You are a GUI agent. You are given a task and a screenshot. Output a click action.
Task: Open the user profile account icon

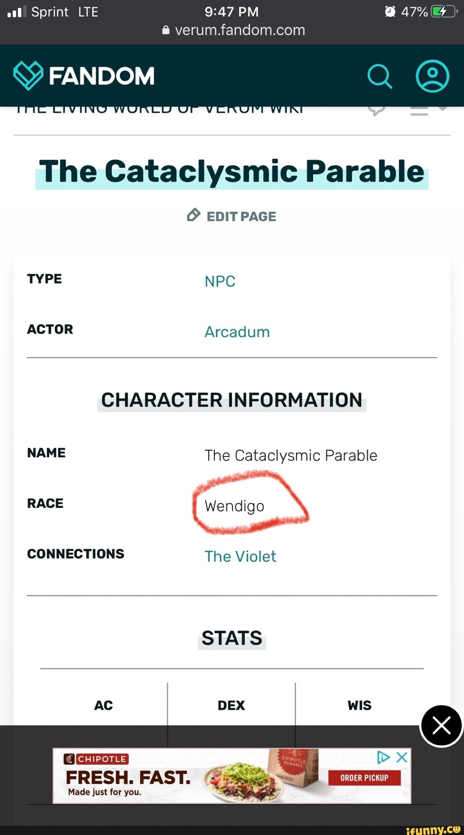[432, 76]
